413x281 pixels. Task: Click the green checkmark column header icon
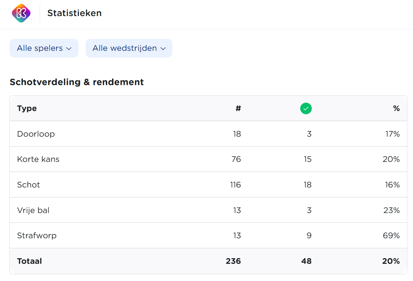point(306,108)
